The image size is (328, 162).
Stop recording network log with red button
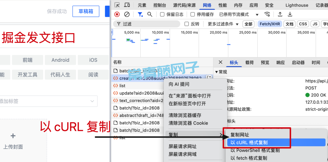pos(117,14)
